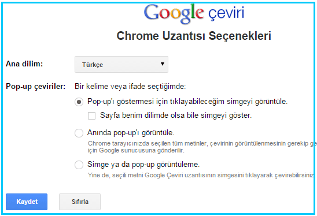317x216 pixels.
Task: Click the Google logo
Action: tap(174, 14)
